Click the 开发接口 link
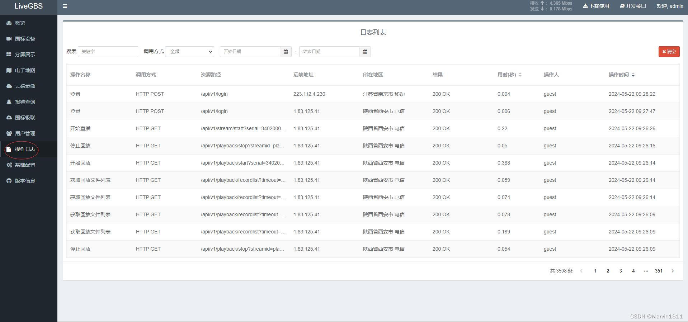The height and width of the screenshot is (322, 688). click(x=633, y=6)
